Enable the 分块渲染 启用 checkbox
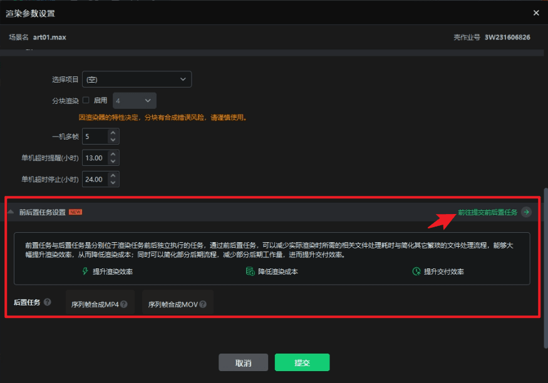548x383 pixels. (x=86, y=100)
